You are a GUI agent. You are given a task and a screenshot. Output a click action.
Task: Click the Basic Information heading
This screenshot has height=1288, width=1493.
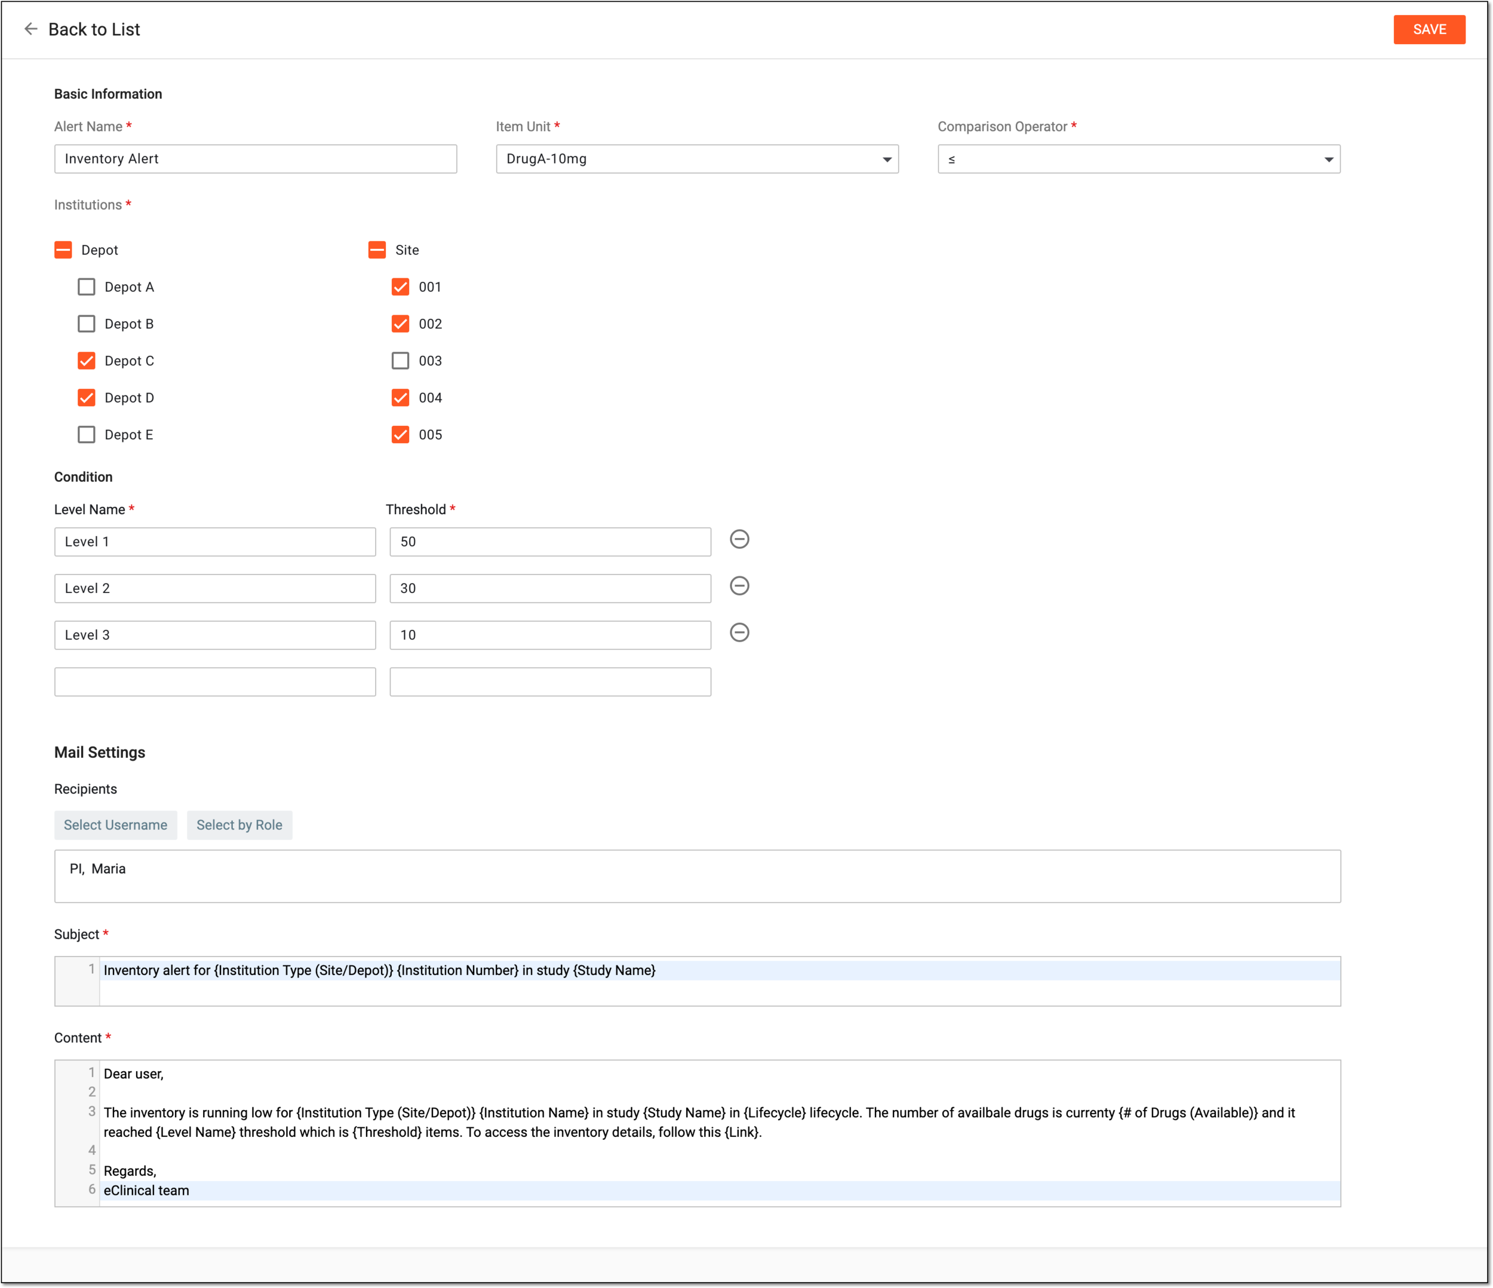tap(108, 94)
